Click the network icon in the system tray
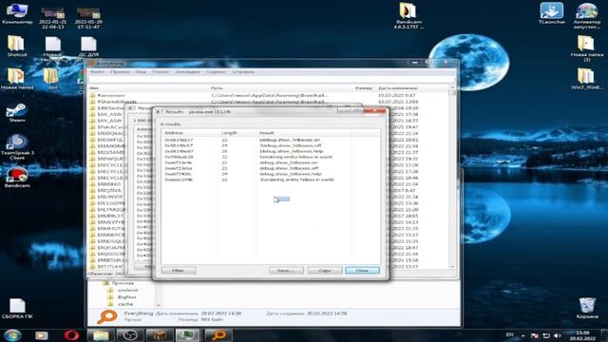608x342 pixels. point(546,335)
